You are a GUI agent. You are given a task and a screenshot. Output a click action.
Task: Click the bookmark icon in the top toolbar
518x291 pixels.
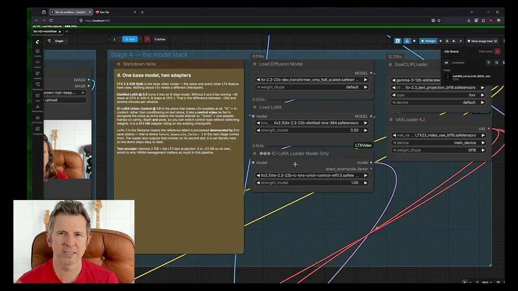pos(414,41)
